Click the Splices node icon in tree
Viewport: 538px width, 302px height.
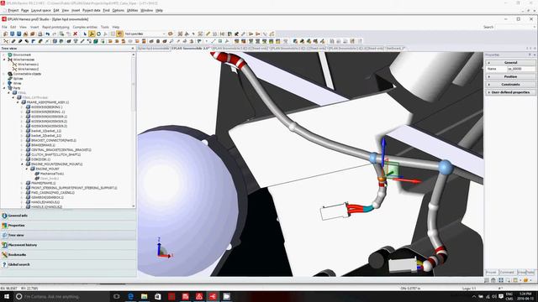point(10,78)
